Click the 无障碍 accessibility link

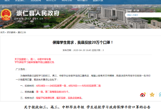click(129, 11)
